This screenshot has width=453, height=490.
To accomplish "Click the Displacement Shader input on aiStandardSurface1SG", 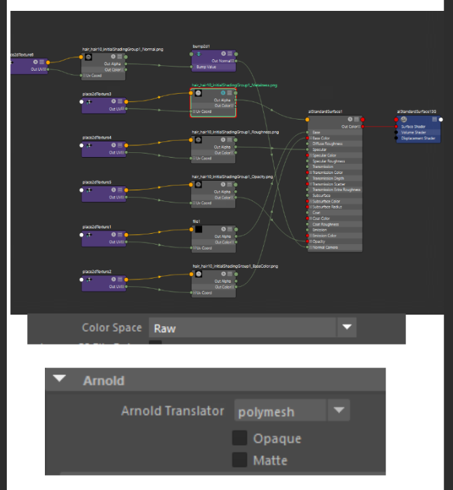I will click(x=418, y=138).
